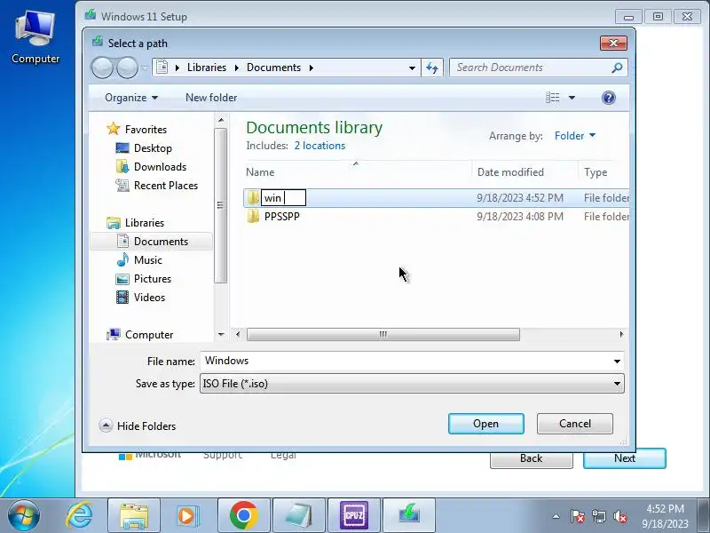
Task: Open Arrange by Folder dropdown
Action: 575,136
